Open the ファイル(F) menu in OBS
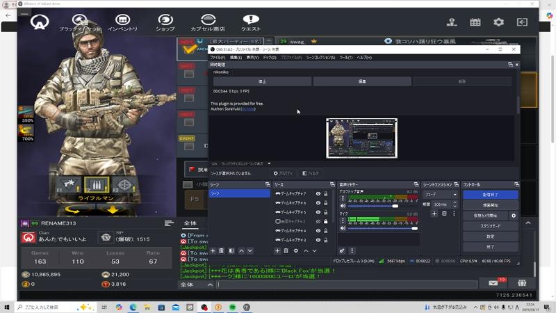Image resolution: width=556 pixels, height=313 pixels. 217,58
